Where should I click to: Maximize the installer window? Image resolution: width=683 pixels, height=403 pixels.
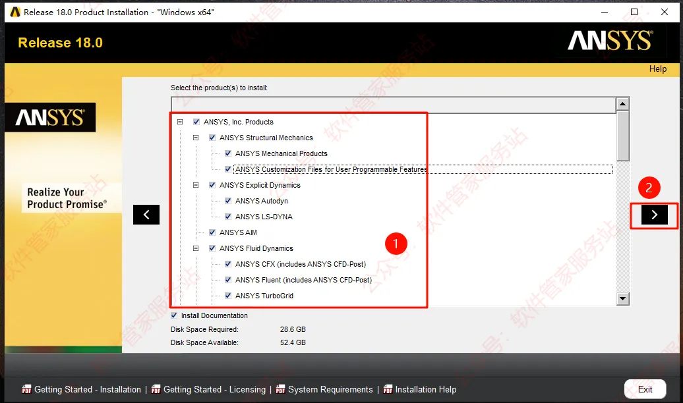634,13
